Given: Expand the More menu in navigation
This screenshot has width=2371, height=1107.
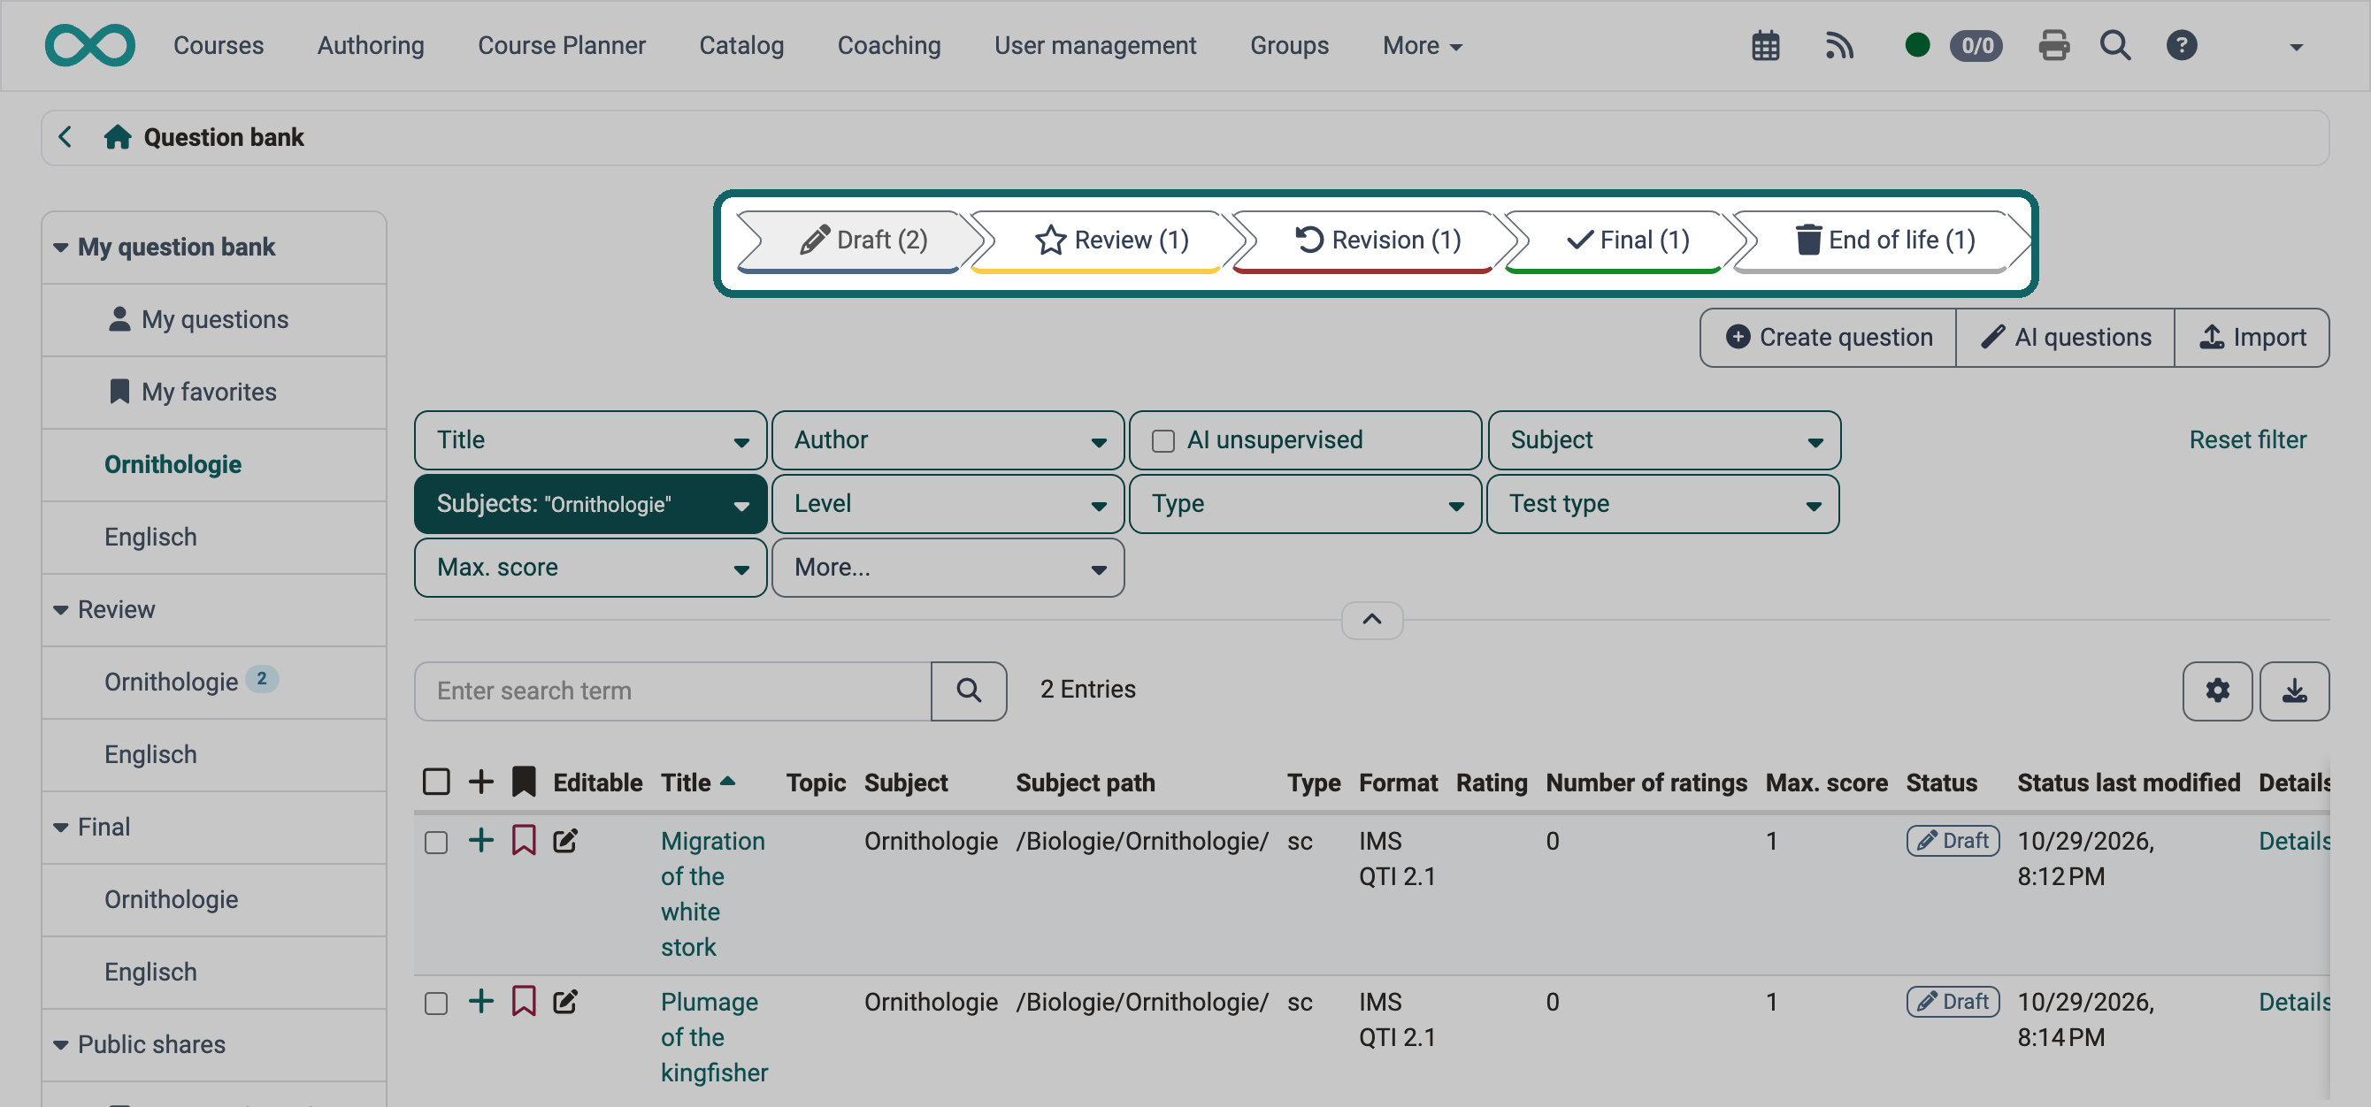Looking at the screenshot, I should [x=1422, y=46].
